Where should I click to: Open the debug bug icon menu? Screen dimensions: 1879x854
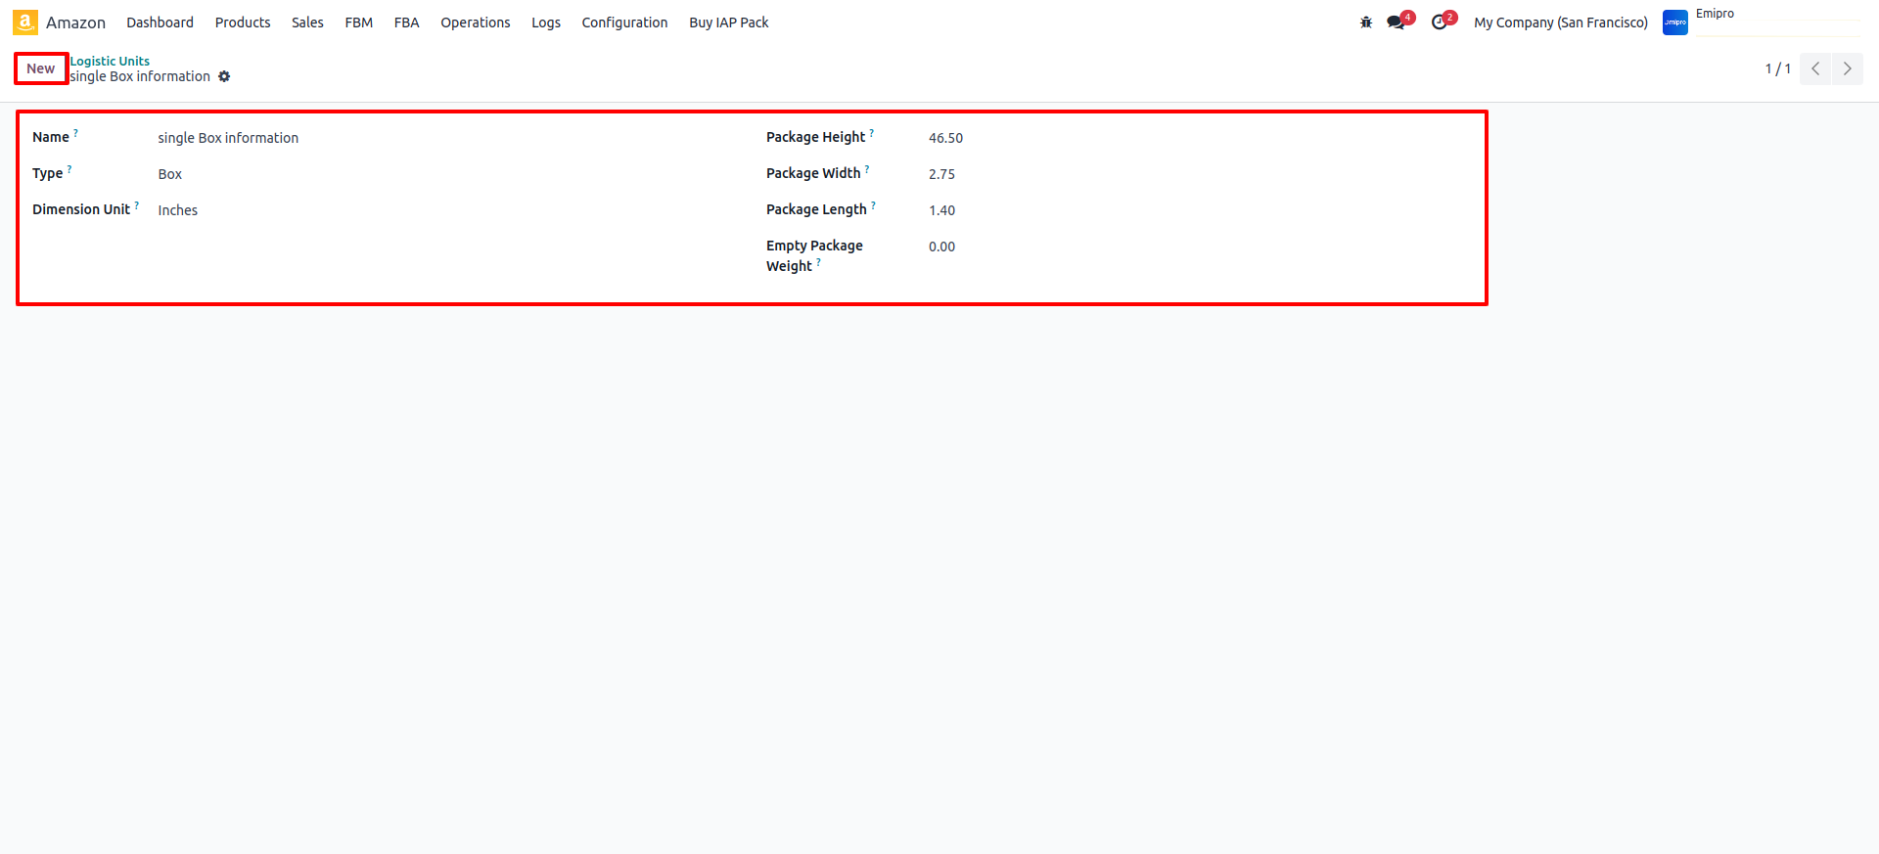pyautogui.click(x=1366, y=22)
